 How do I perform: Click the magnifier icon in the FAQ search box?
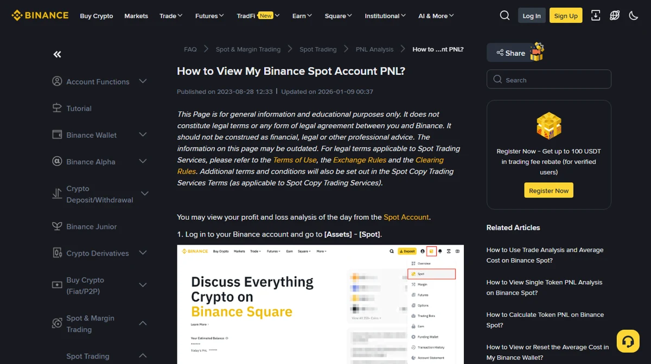pos(497,79)
